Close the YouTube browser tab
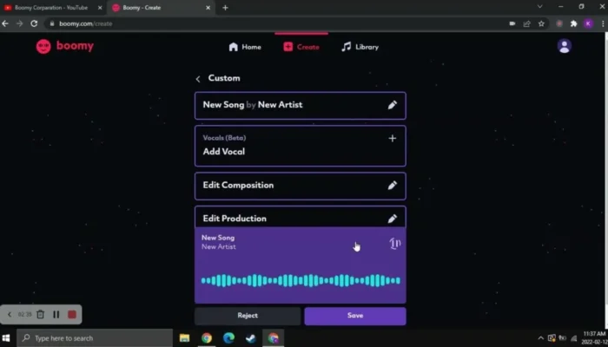This screenshot has width=608, height=347. click(x=100, y=7)
